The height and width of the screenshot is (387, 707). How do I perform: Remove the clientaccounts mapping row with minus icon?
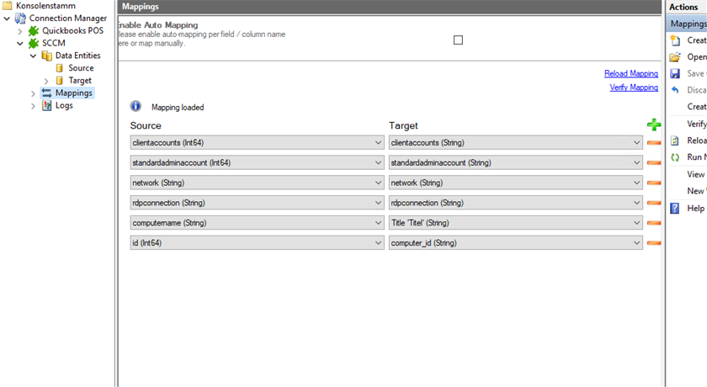click(654, 143)
